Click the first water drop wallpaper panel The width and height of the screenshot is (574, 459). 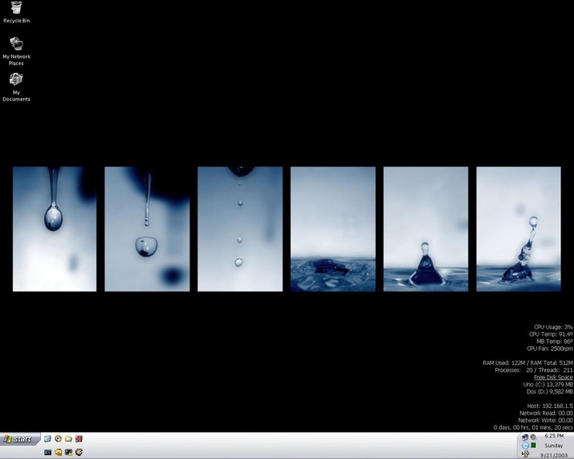tap(55, 229)
